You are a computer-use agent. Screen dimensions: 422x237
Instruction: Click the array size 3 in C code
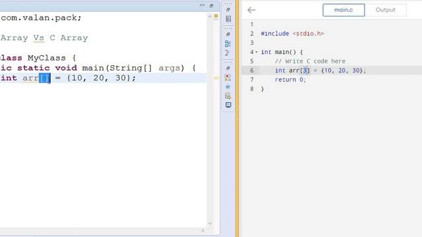pos(305,70)
